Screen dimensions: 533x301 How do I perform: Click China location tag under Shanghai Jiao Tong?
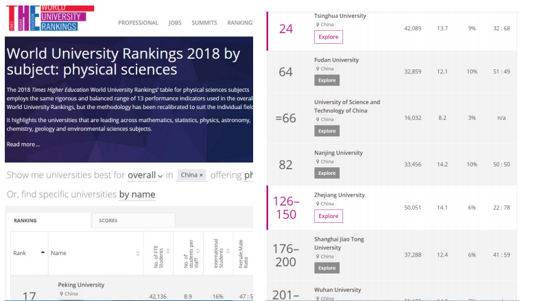325,256
